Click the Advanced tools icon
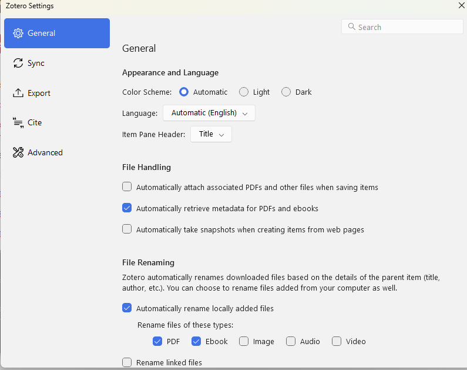467x370 pixels. click(x=18, y=152)
